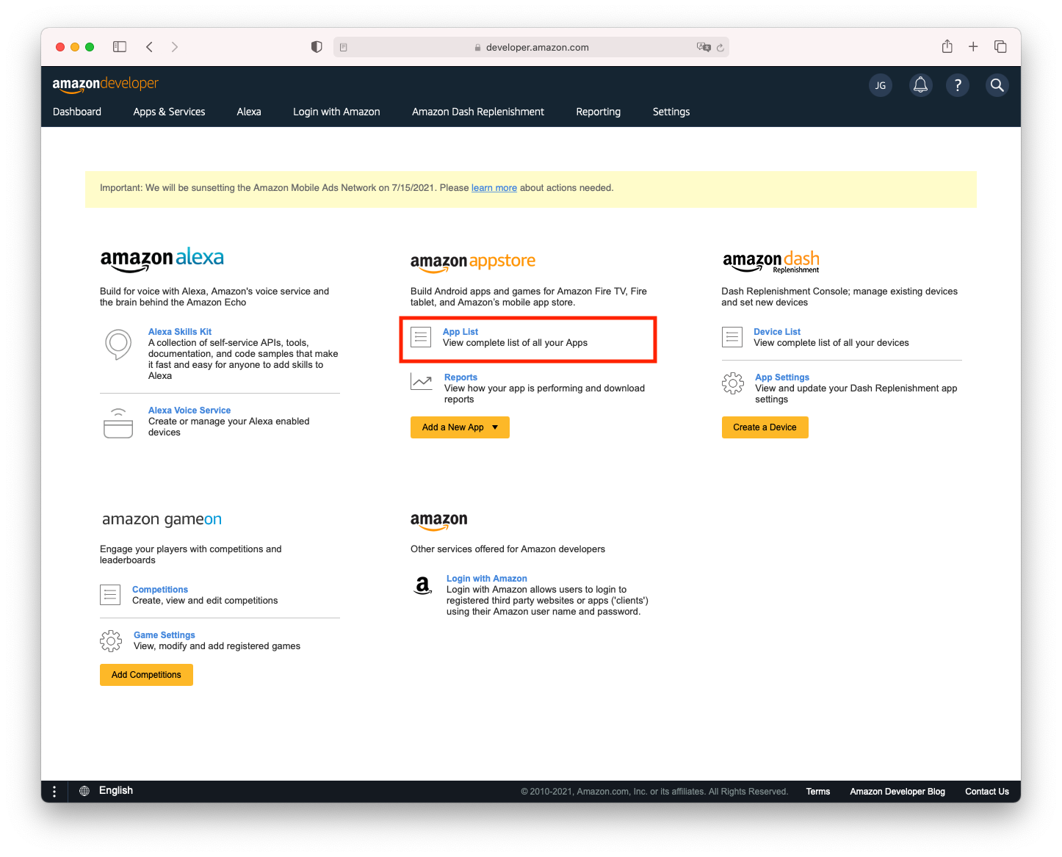Open the Alexa Voice Service link
1062x857 pixels.
(189, 411)
